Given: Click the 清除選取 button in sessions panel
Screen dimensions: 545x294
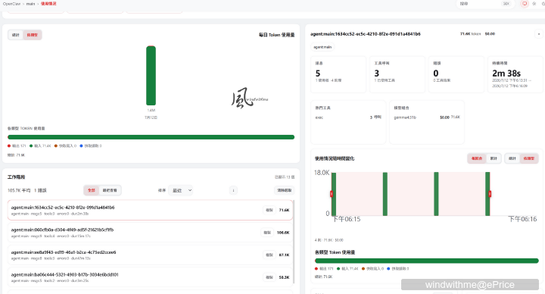Looking at the screenshot, I should [x=285, y=190].
